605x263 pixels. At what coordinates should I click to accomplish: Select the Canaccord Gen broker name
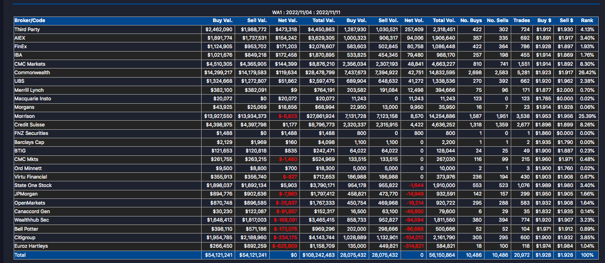[32, 211]
